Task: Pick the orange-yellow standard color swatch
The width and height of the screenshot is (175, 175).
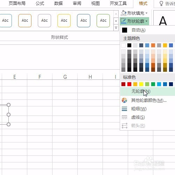Action: (135, 84)
